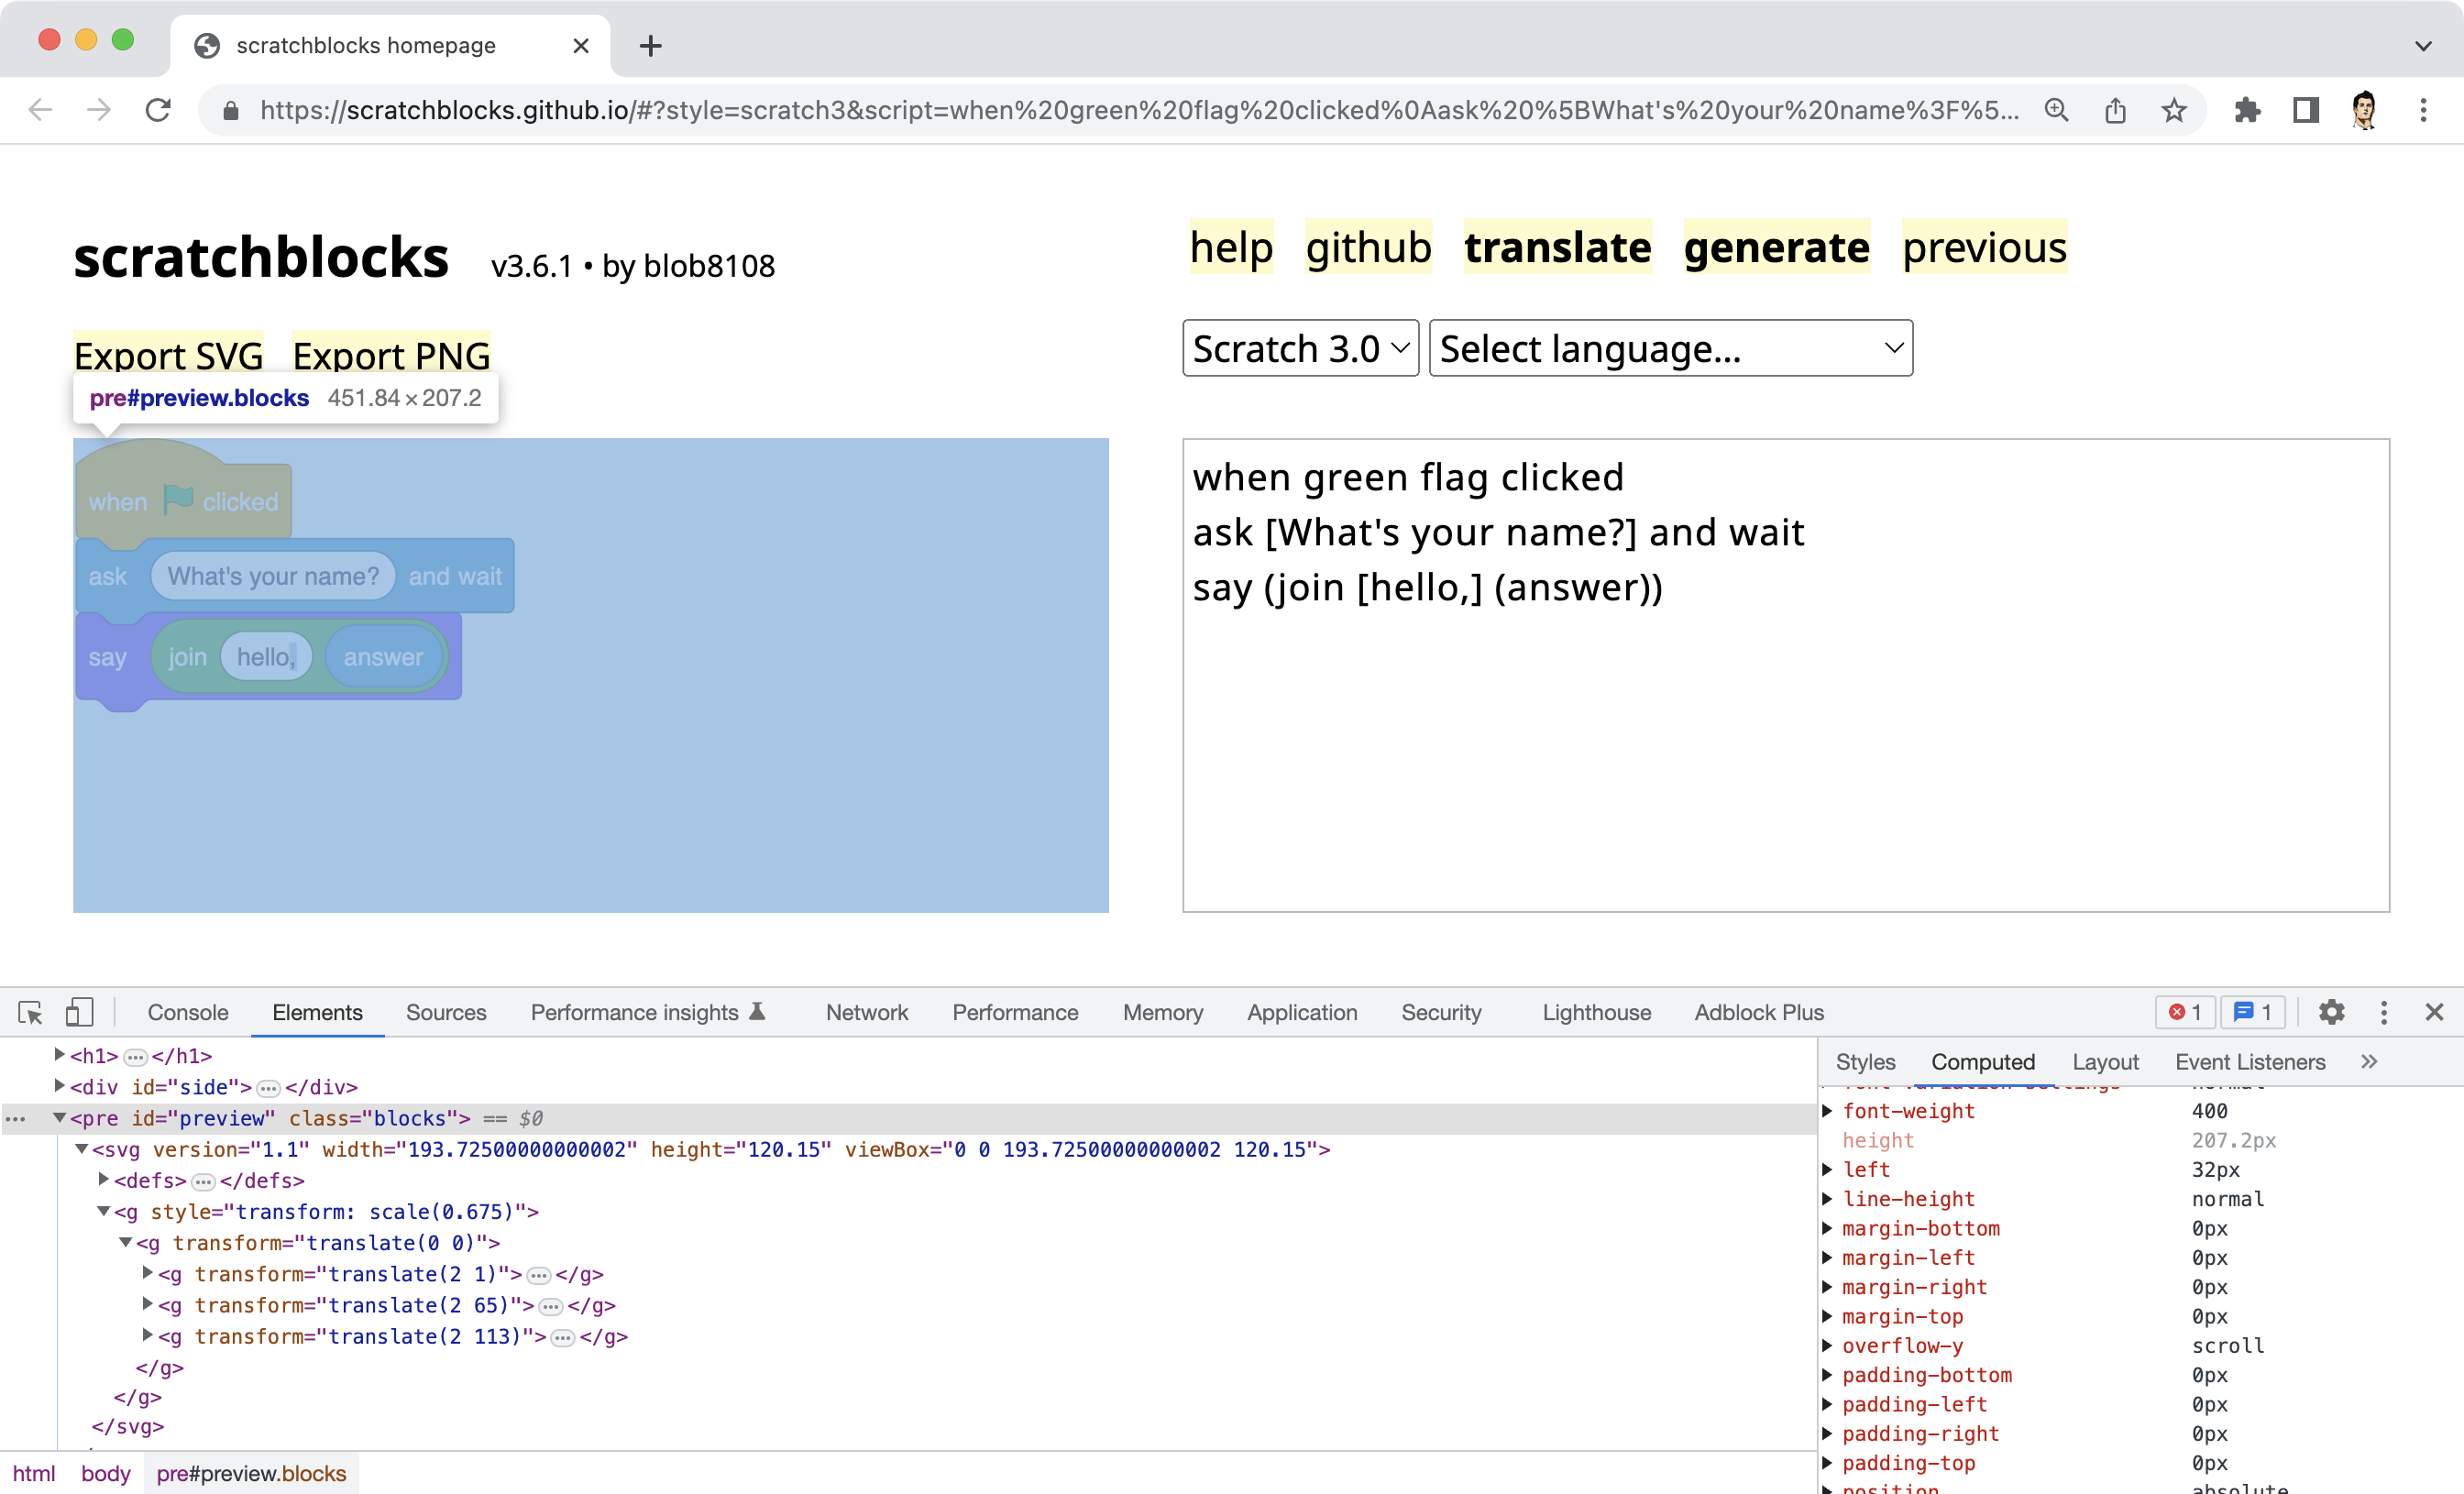The width and height of the screenshot is (2464, 1494).
Task: Expand the font-weight property disclosure arrow
Action: (1829, 1111)
